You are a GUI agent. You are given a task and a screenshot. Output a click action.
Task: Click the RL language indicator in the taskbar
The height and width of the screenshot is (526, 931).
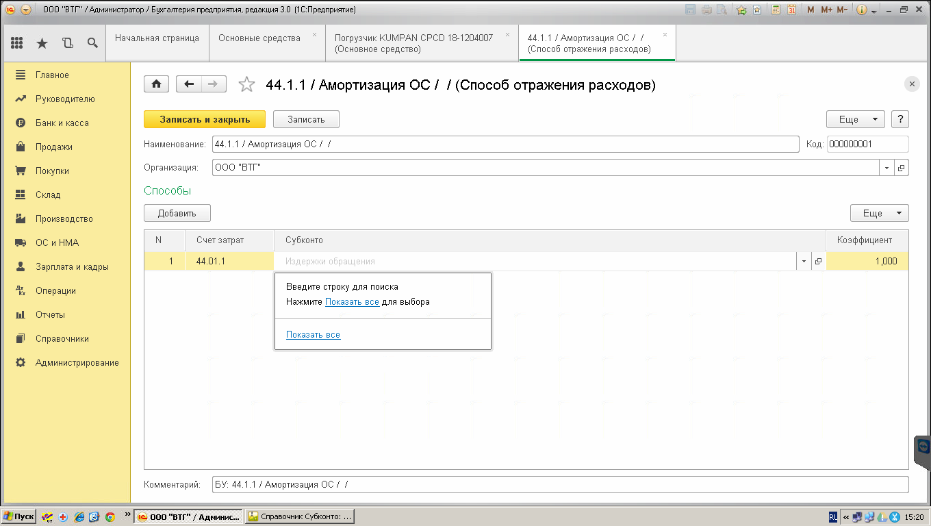832,517
